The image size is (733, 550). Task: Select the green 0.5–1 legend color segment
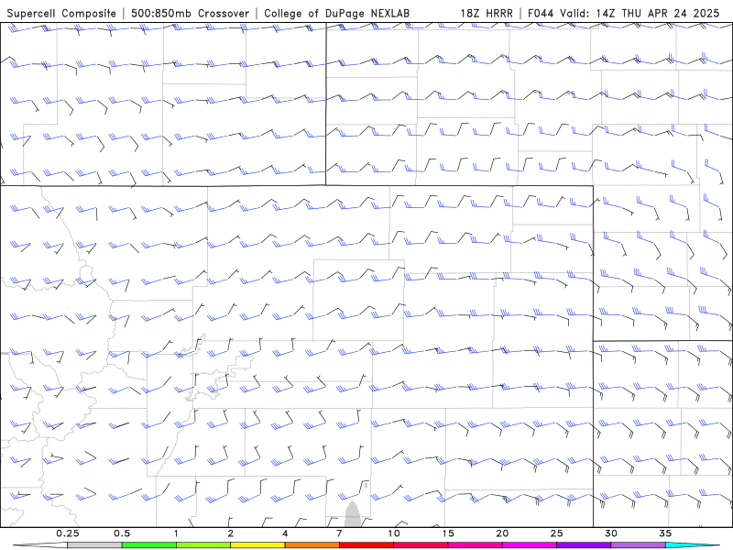[x=148, y=545]
